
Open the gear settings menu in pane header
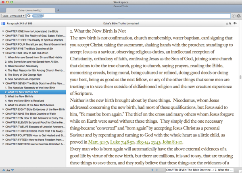click(235, 23)
